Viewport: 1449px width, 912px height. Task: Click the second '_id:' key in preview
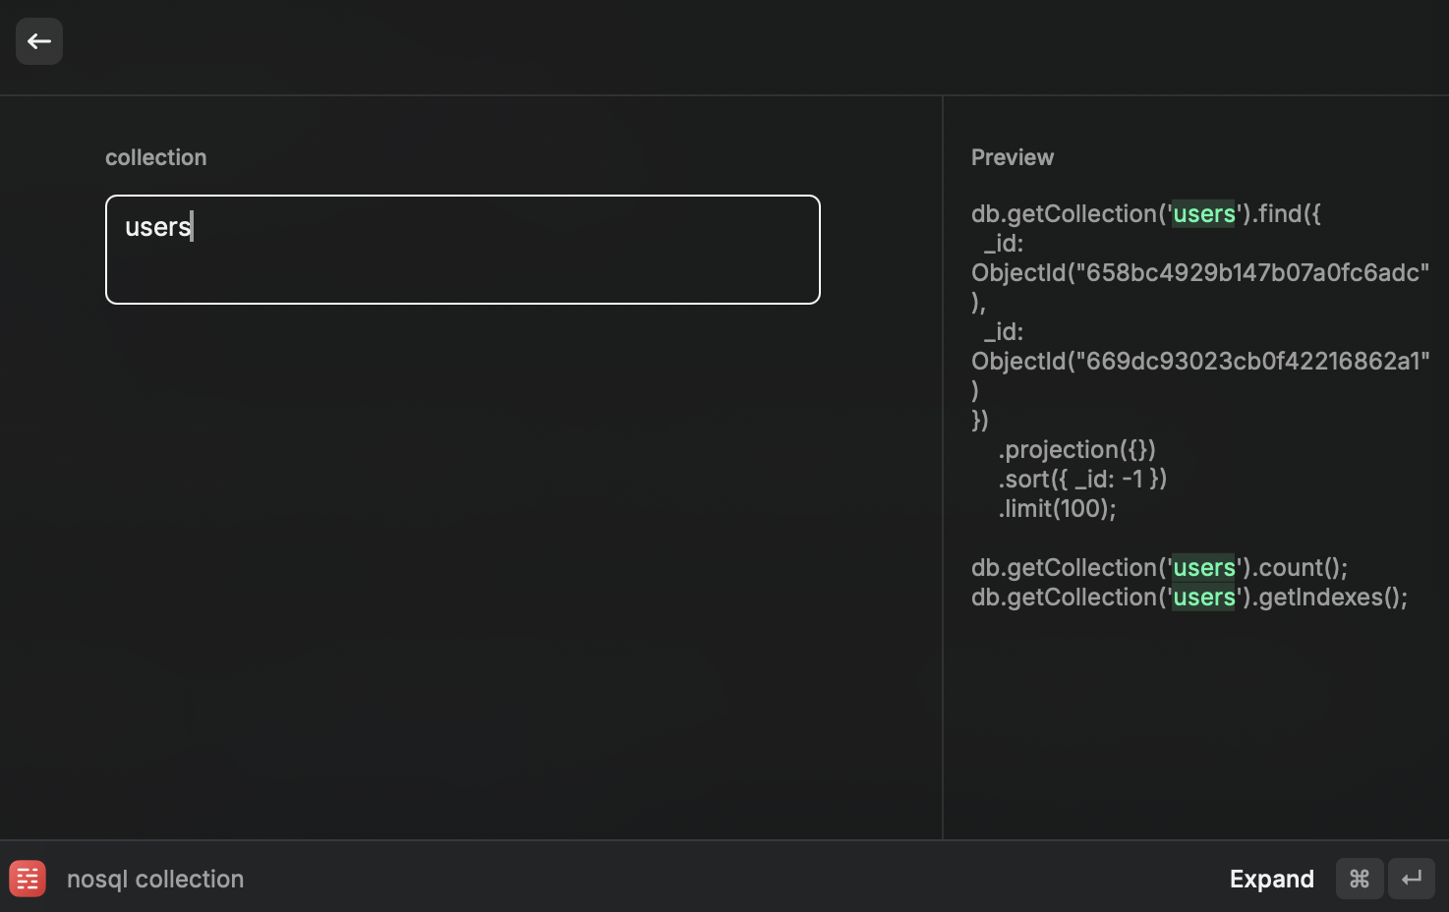pyautogui.click(x=1004, y=331)
